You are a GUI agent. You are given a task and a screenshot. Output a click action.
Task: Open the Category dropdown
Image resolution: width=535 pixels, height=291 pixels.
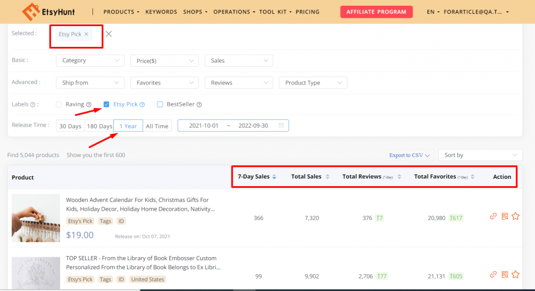pos(90,60)
